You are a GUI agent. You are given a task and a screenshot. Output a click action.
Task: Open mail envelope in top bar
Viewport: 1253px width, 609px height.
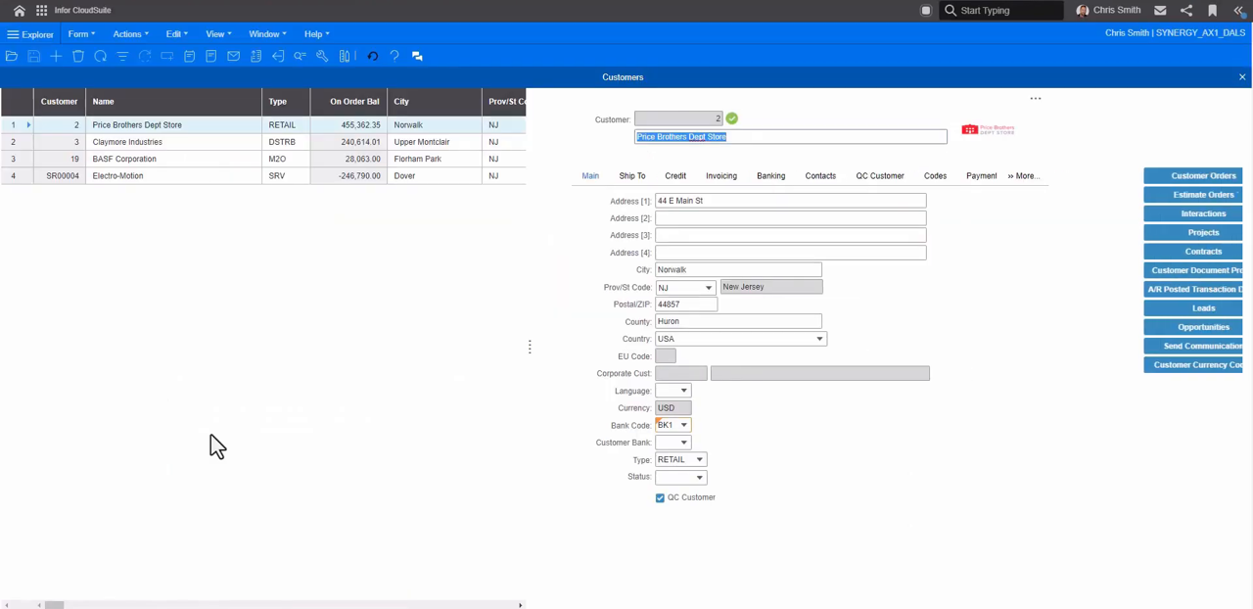[x=1160, y=10]
